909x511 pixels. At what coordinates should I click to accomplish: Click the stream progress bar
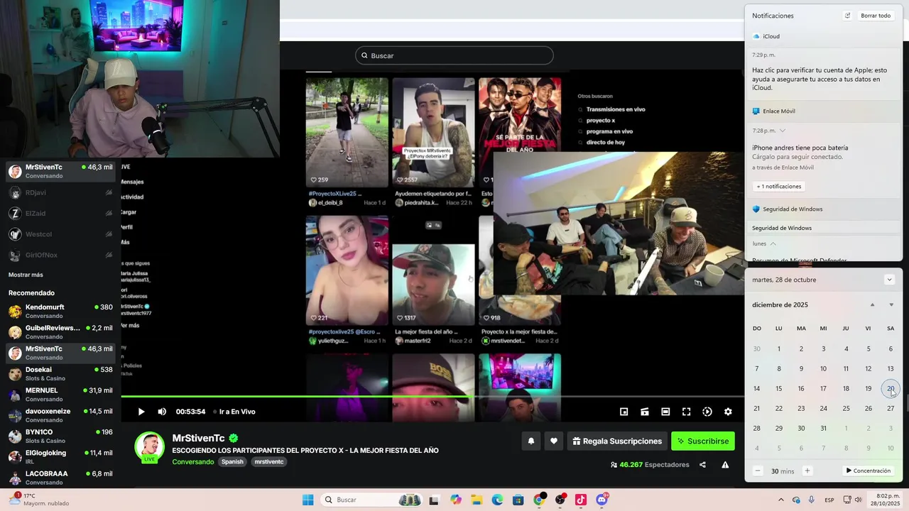pos(433,396)
